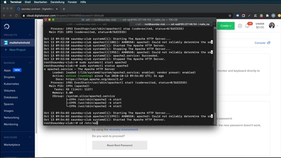Click the recovery environment link
The image size is (281, 158).
[123, 130]
